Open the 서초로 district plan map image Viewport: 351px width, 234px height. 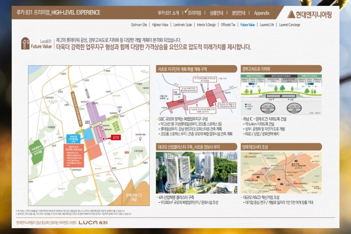(196, 94)
